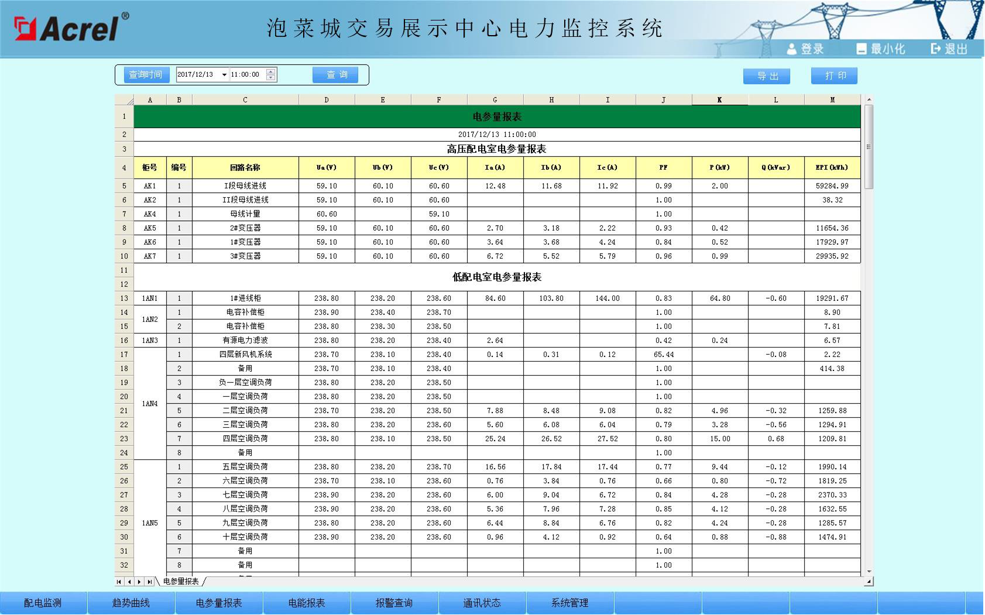Click vertical scrollbar up arrow

(869, 100)
